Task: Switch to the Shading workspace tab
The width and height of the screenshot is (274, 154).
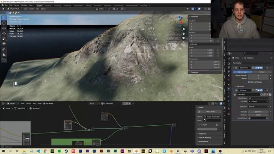Action: (x=89, y=6)
